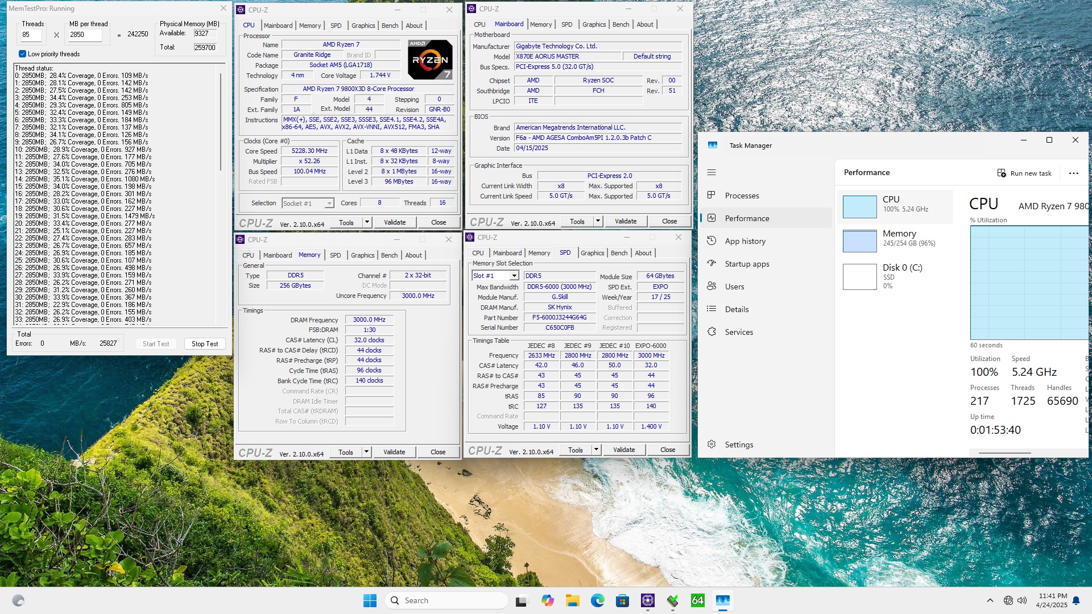Open the Bench tab in top-left CPU-Z
This screenshot has height=614, width=1092.
[x=390, y=26]
